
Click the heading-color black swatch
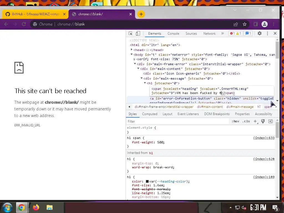coord(147,181)
